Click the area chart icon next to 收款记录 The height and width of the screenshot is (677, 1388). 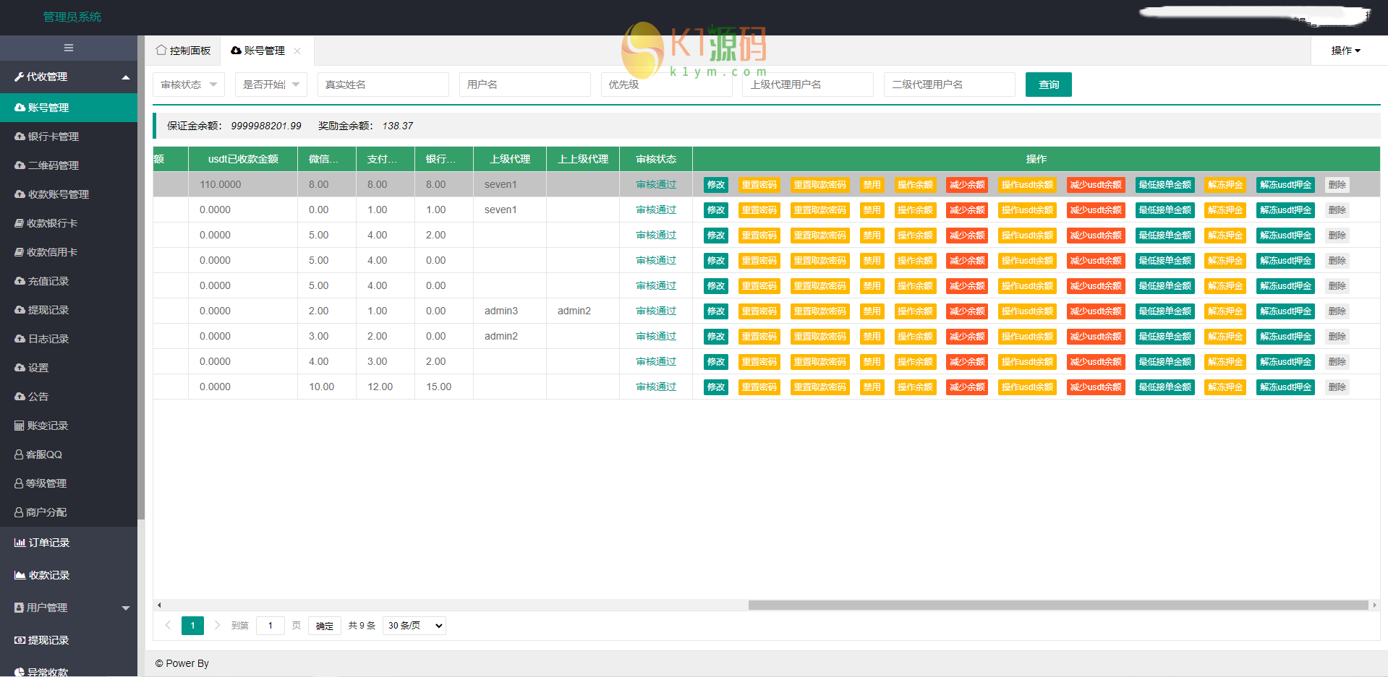(20, 575)
